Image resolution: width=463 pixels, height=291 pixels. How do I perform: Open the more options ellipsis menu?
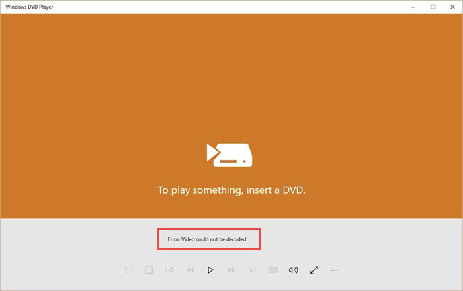tap(335, 270)
